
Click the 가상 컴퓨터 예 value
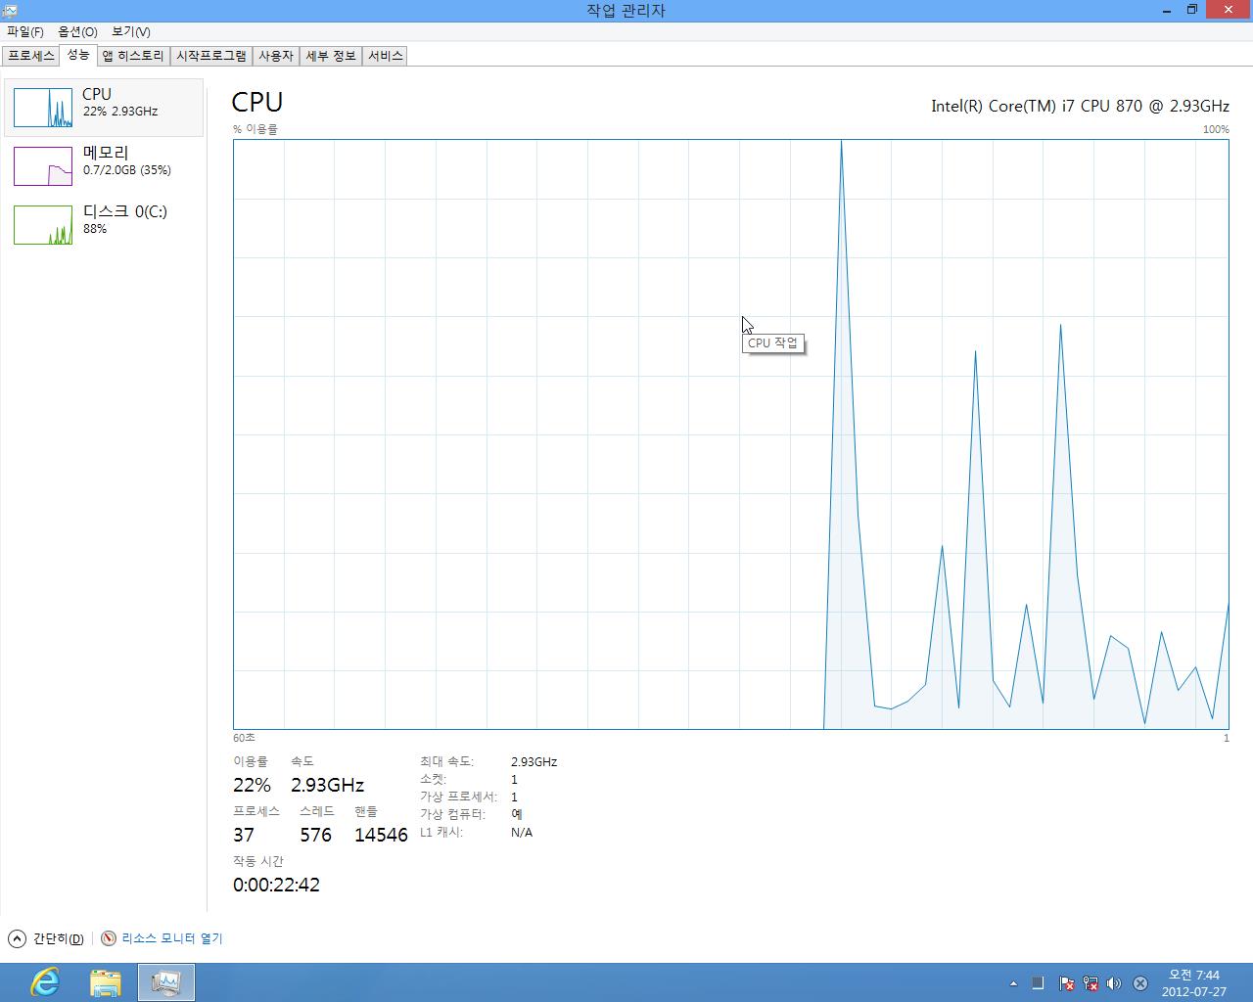point(516,814)
